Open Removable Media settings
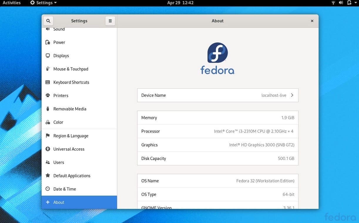 pos(79,109)
